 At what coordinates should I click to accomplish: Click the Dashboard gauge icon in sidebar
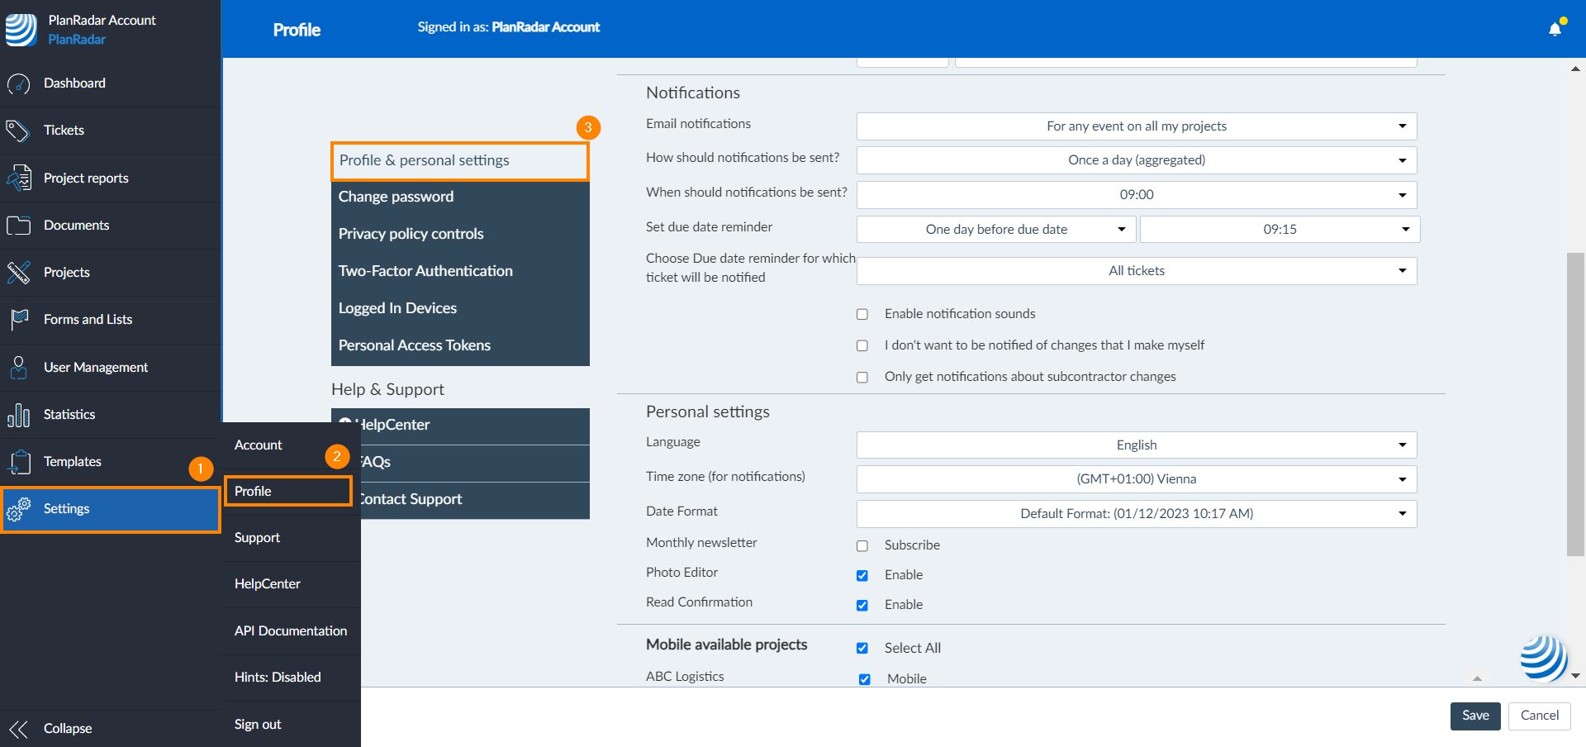click(18, 83)
